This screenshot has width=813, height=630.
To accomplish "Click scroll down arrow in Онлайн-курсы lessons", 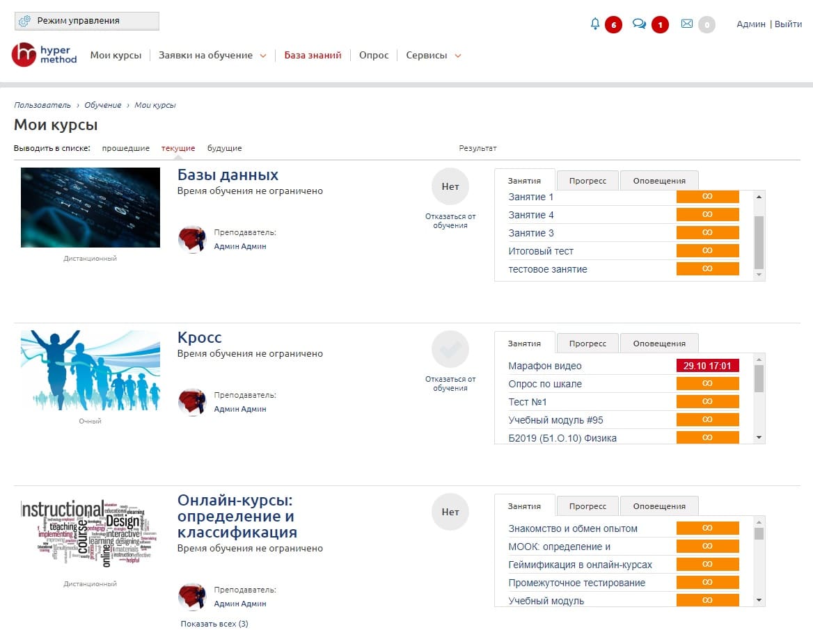I will (759, 601).
